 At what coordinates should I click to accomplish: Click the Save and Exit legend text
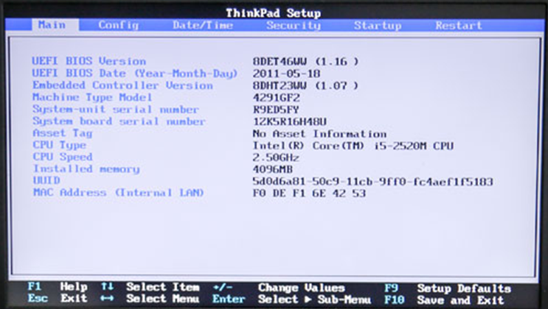tap(461, 300)
